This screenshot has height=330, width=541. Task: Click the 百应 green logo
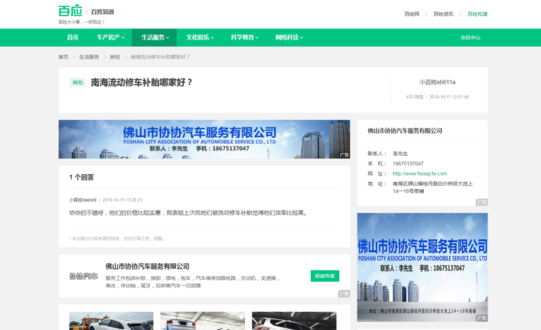click(70, 11)
